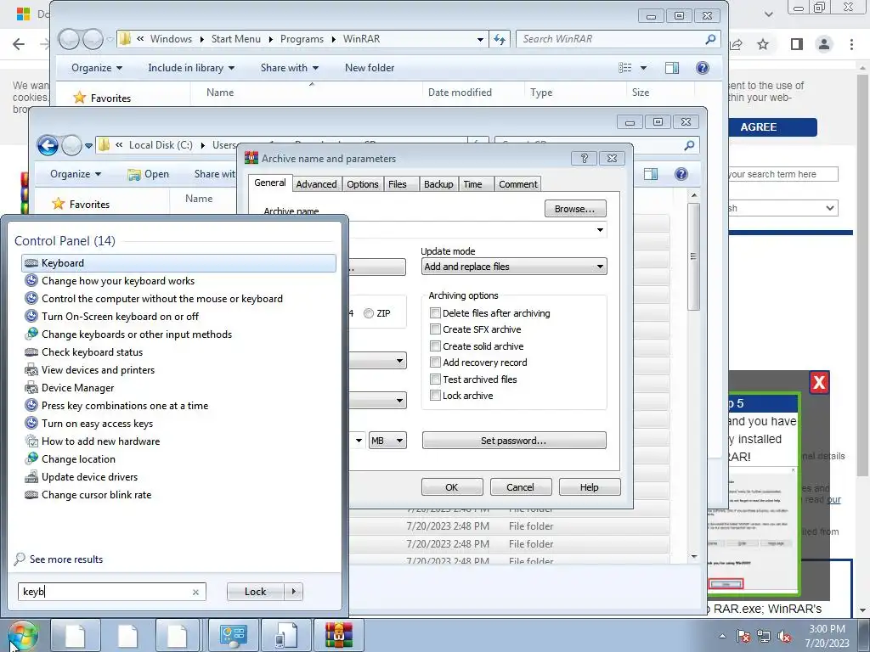The image size is (870, 652).
Task: Expand the Archive name dropdown arrow
Action: pos(600,230)
